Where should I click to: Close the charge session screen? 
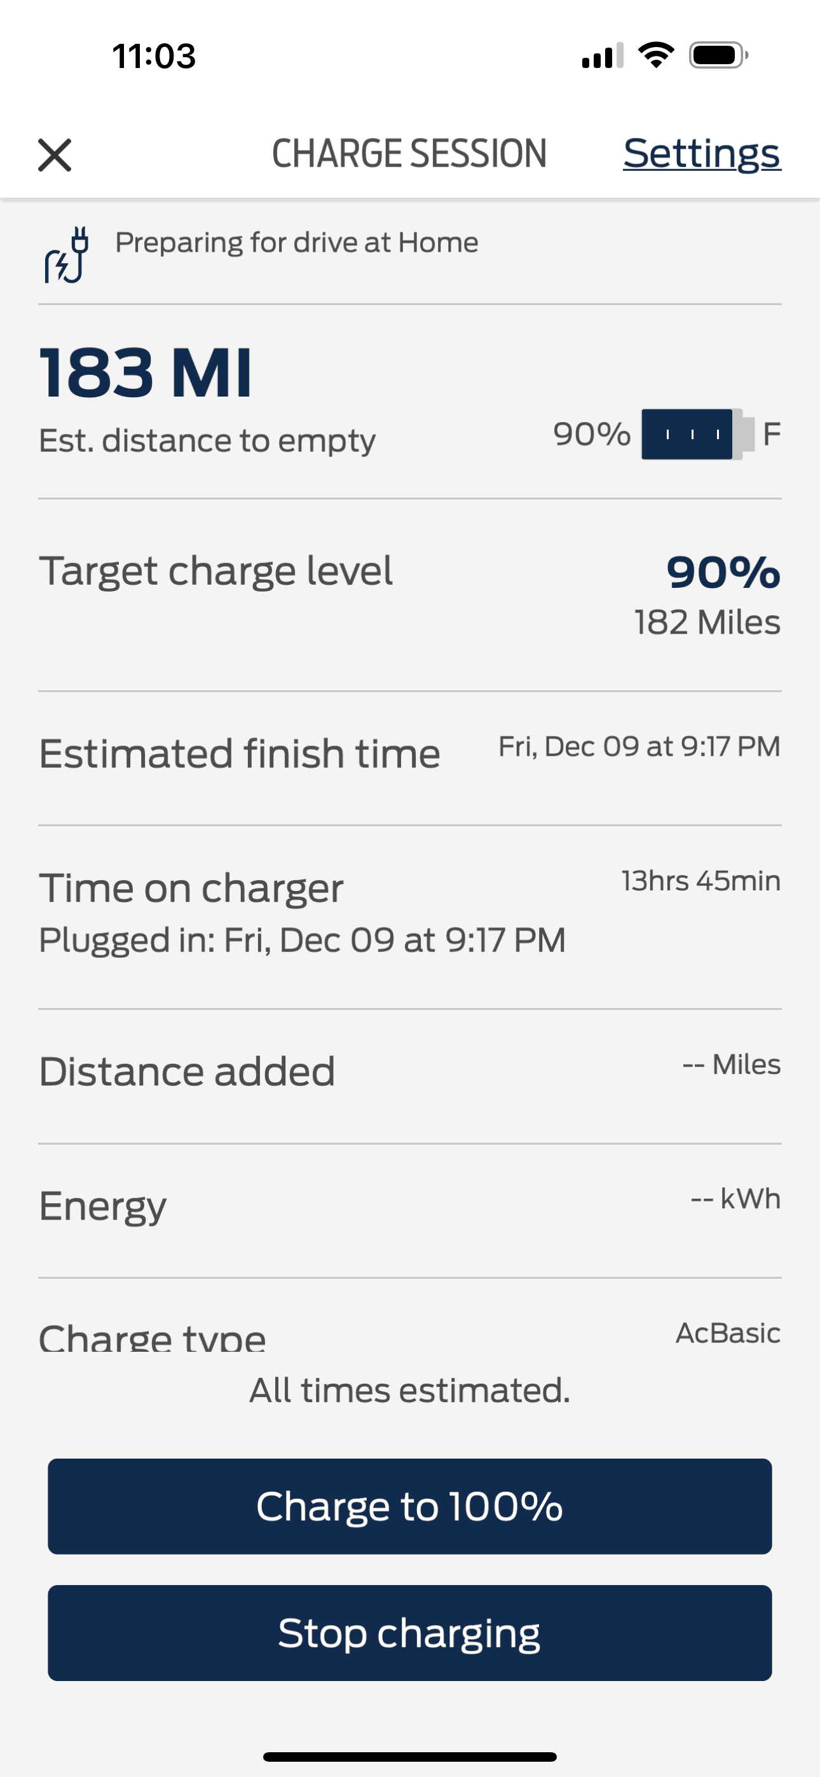click(x=55, y=154)
